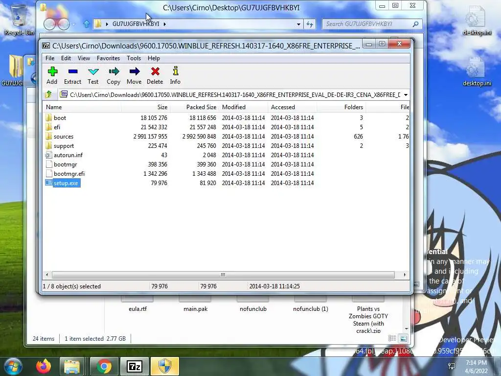The image size is (501, 376).
Task: Select the sources folder icon
Action: click(48, 136)
